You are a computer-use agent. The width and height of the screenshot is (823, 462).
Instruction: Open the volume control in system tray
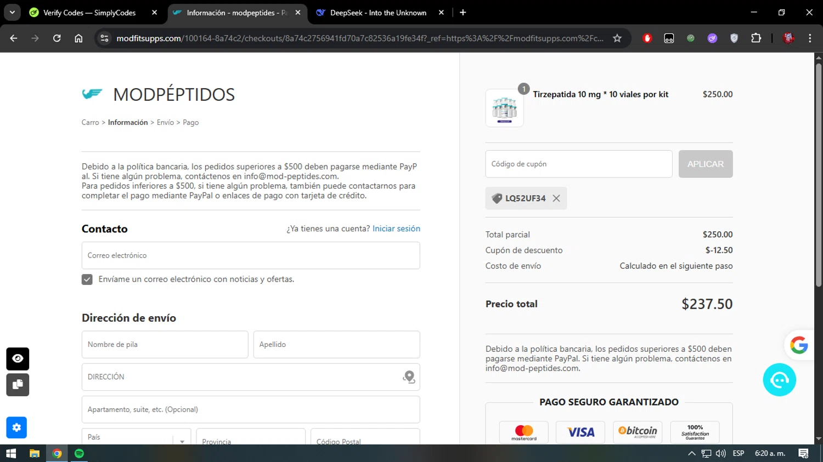point(721,453)
